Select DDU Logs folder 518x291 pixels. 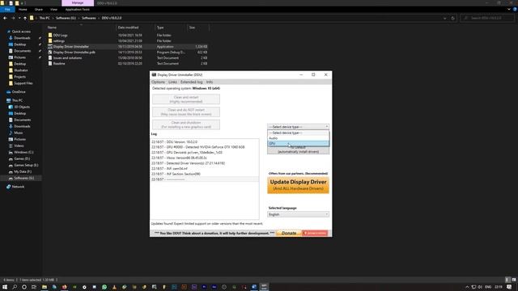(61, 36)
